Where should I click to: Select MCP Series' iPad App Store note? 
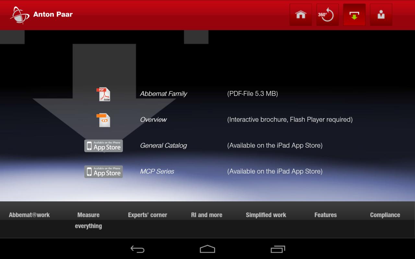click(x=275, y=172)
